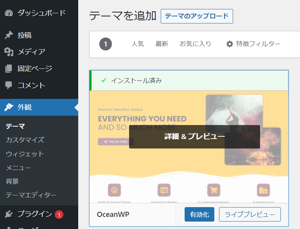
Task: Open the カスタマイズ submenu item
Action: click(25, 140)
